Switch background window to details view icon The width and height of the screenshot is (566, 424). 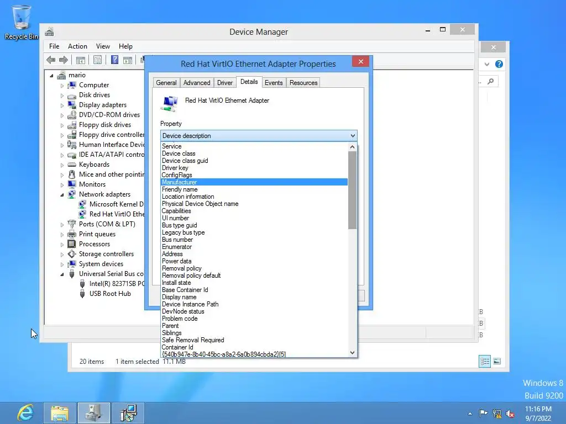point(485,361)
